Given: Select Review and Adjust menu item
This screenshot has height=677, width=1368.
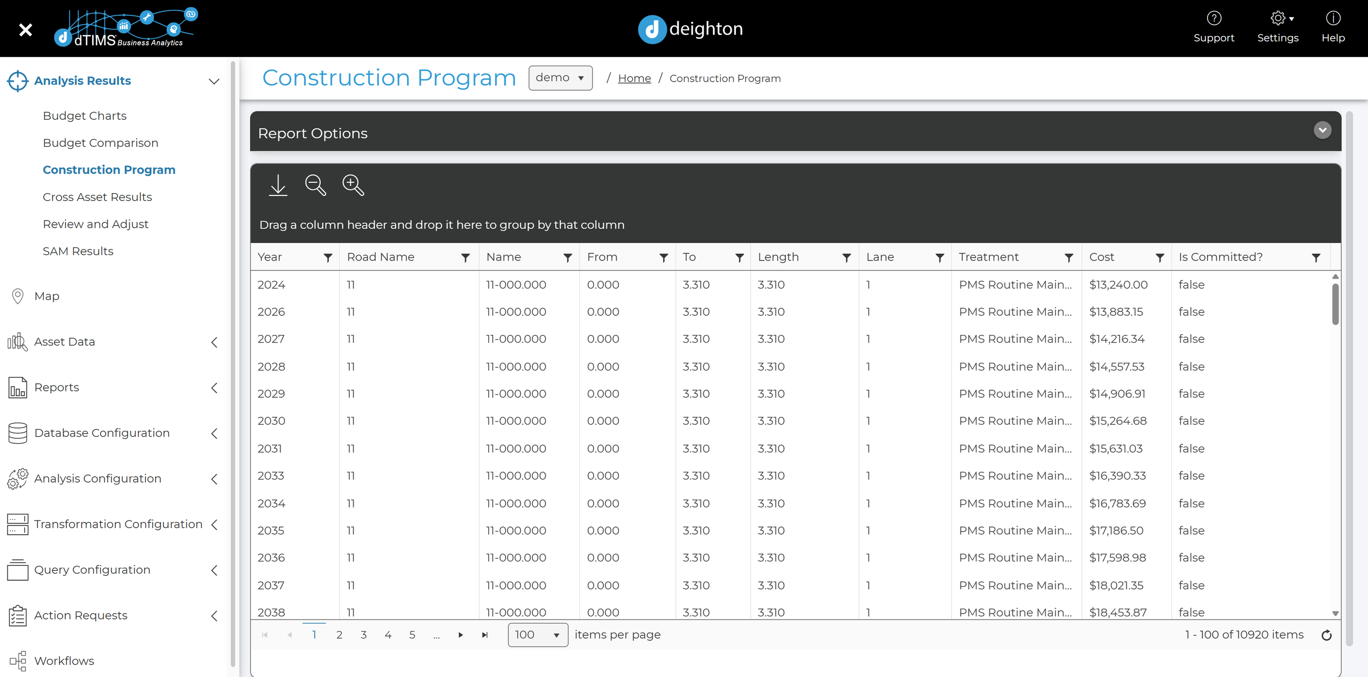Looking at the screenshot, I should 96,224.
